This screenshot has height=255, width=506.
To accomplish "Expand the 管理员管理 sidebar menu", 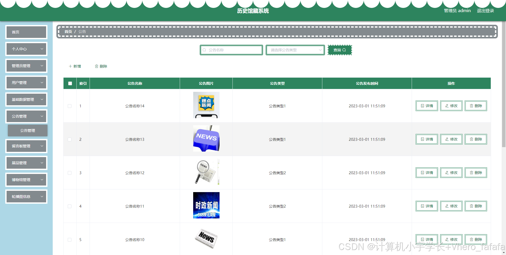I will 26,66.
